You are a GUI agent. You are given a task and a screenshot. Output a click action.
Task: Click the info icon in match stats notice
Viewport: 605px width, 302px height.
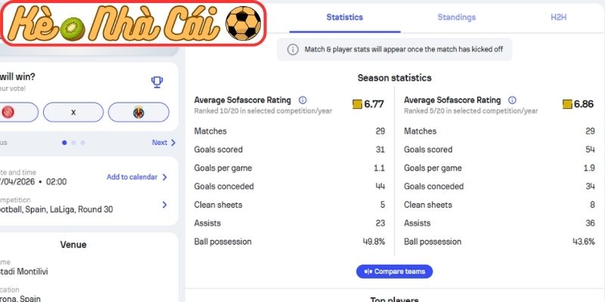293,50
